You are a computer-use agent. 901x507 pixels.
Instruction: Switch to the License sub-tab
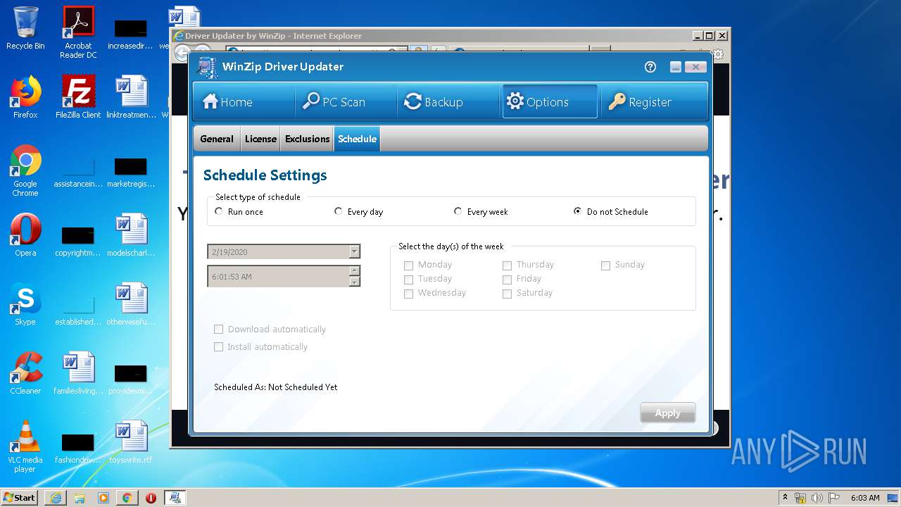260,139
